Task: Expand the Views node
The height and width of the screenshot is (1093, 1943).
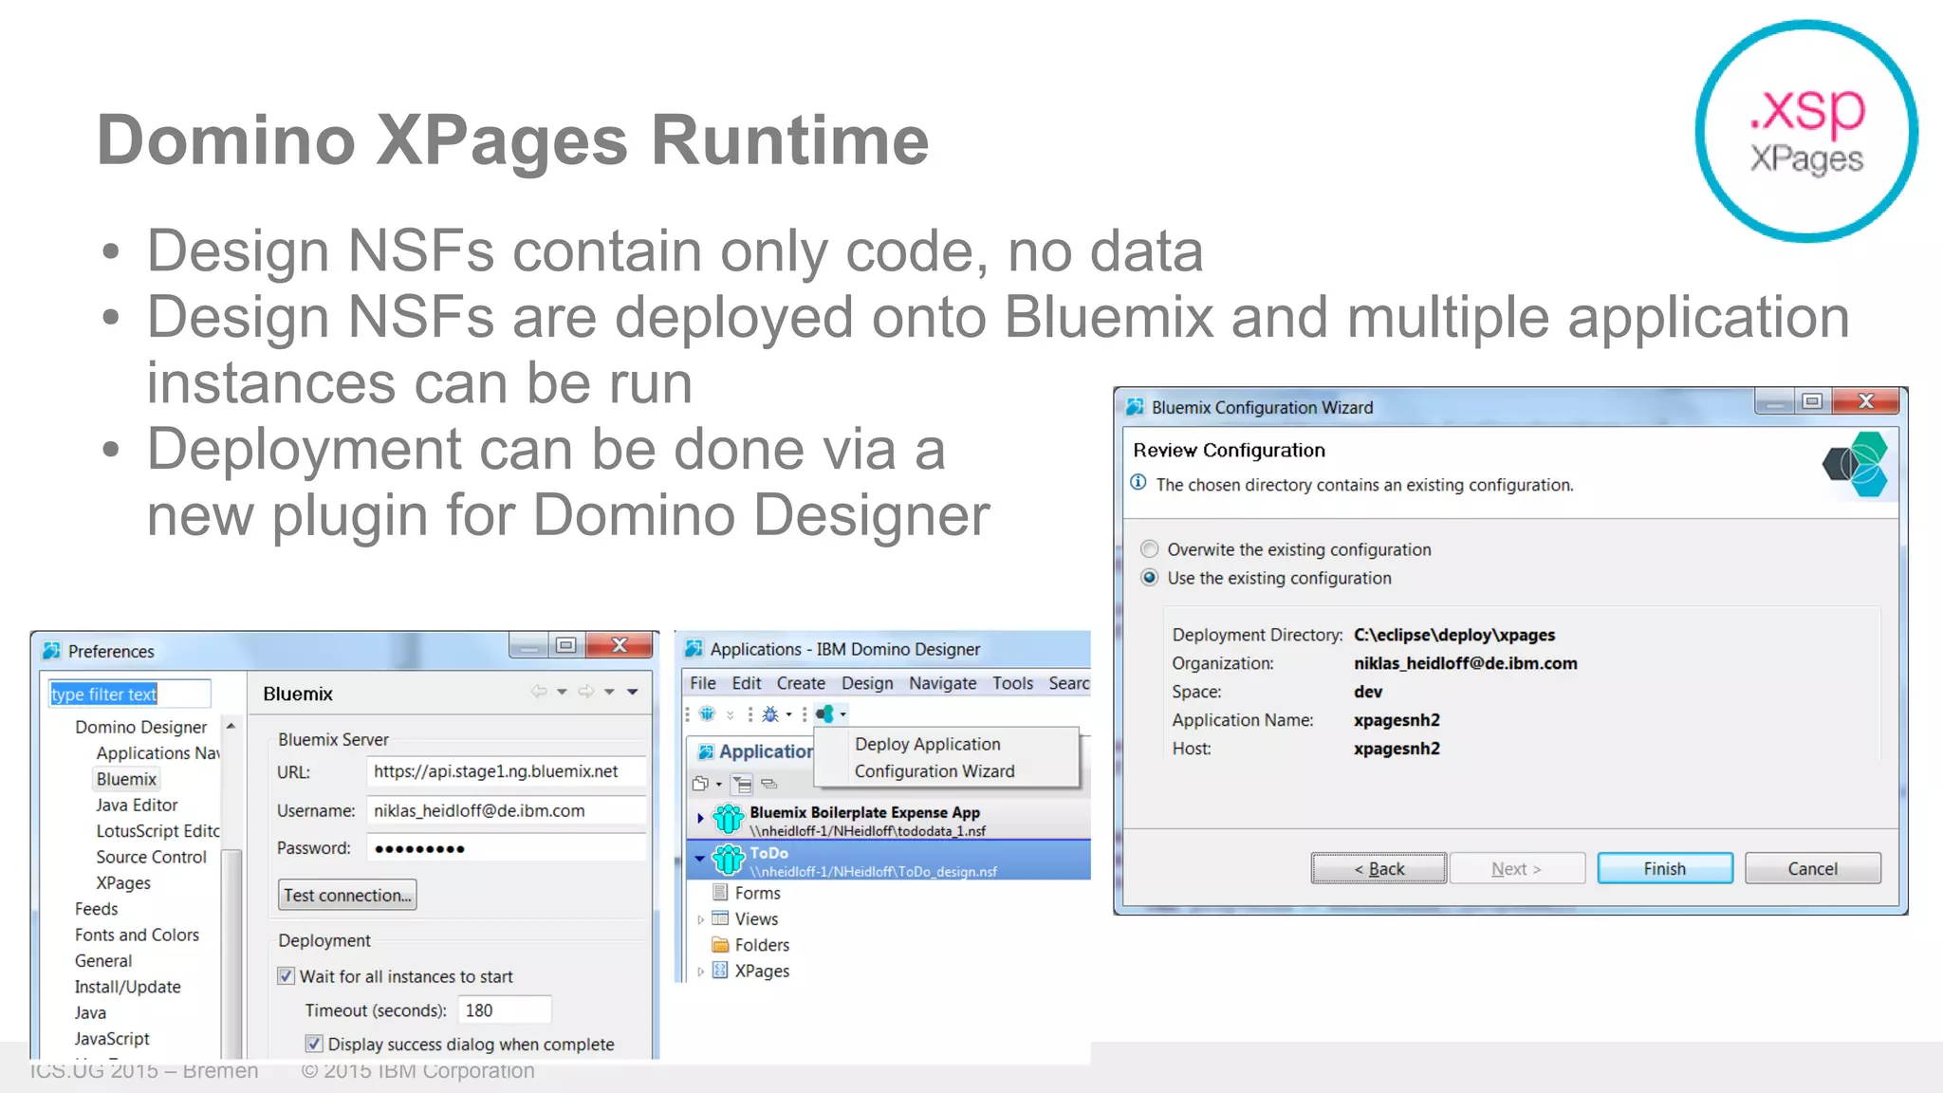Action: (x=700, y=919)
